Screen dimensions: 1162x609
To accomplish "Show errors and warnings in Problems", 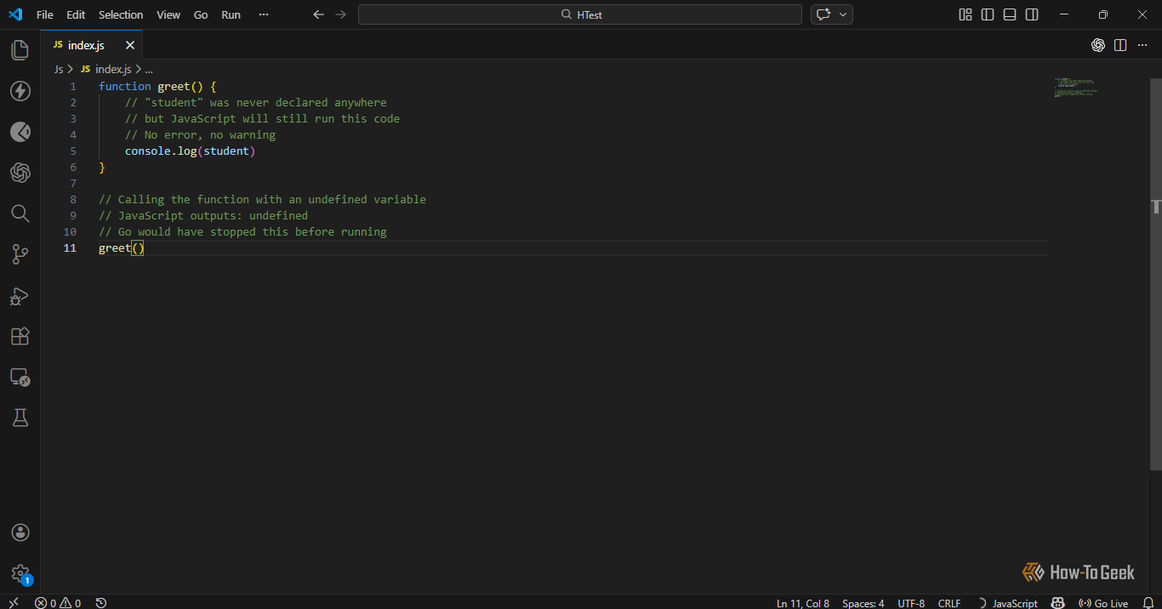I will click(x=58, y=603).
